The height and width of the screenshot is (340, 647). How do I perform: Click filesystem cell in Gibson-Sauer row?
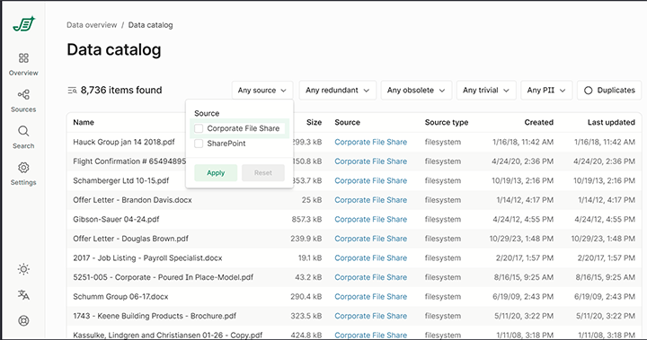(x=443, y=220)
